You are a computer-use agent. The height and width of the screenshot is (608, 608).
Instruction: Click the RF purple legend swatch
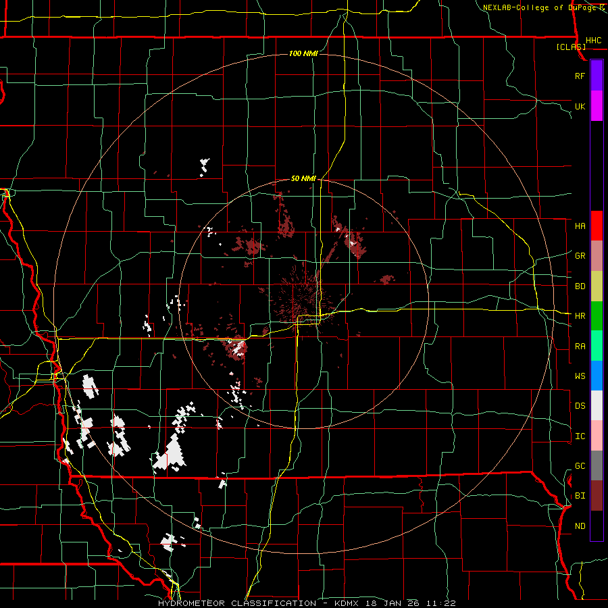click(597, 76)
